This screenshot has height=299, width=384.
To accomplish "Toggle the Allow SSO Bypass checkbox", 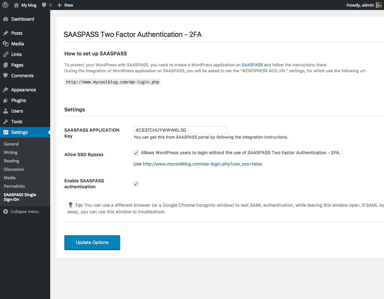I will click(136, 153).
